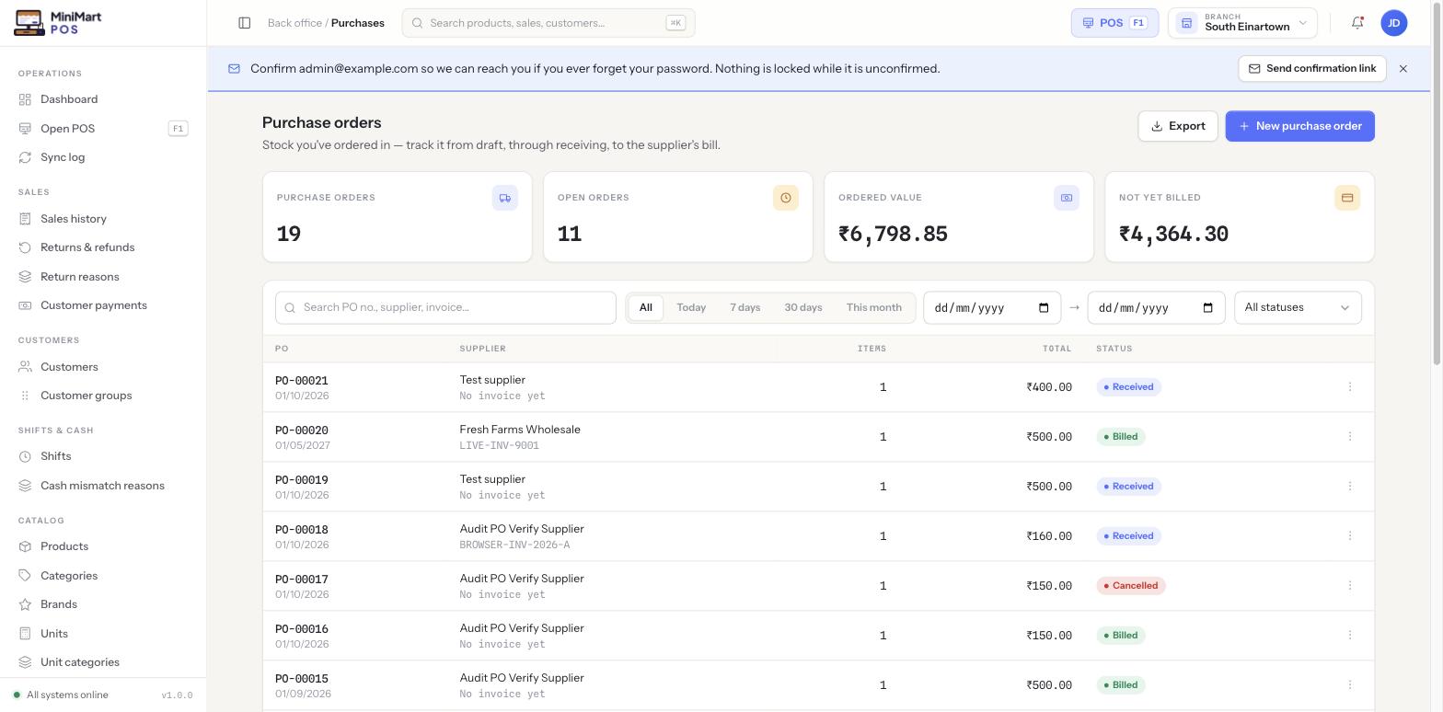Open Unit categories page

pos(103,662)
